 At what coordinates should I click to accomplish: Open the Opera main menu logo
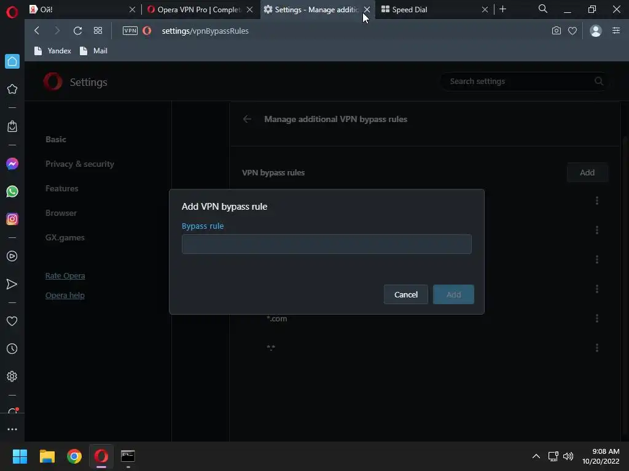[12, 12]
